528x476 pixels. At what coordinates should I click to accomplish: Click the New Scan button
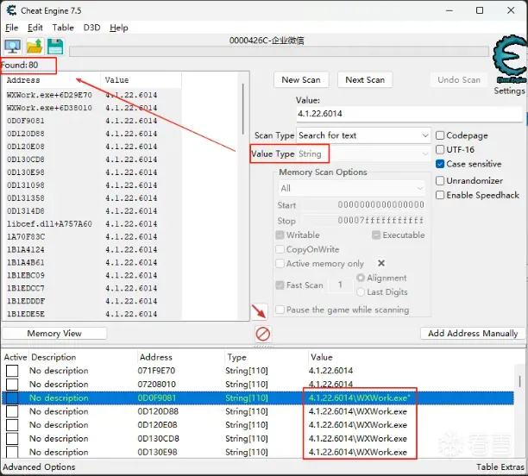301,80
